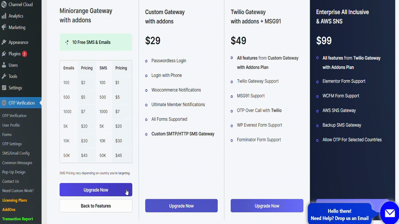Click the blue email envelope chat icon

pos(390,213)
